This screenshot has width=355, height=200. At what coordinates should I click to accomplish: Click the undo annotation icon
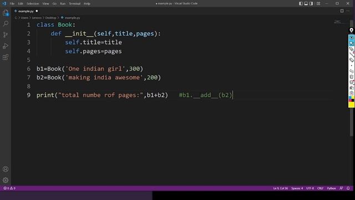click(x=351, y=71)
